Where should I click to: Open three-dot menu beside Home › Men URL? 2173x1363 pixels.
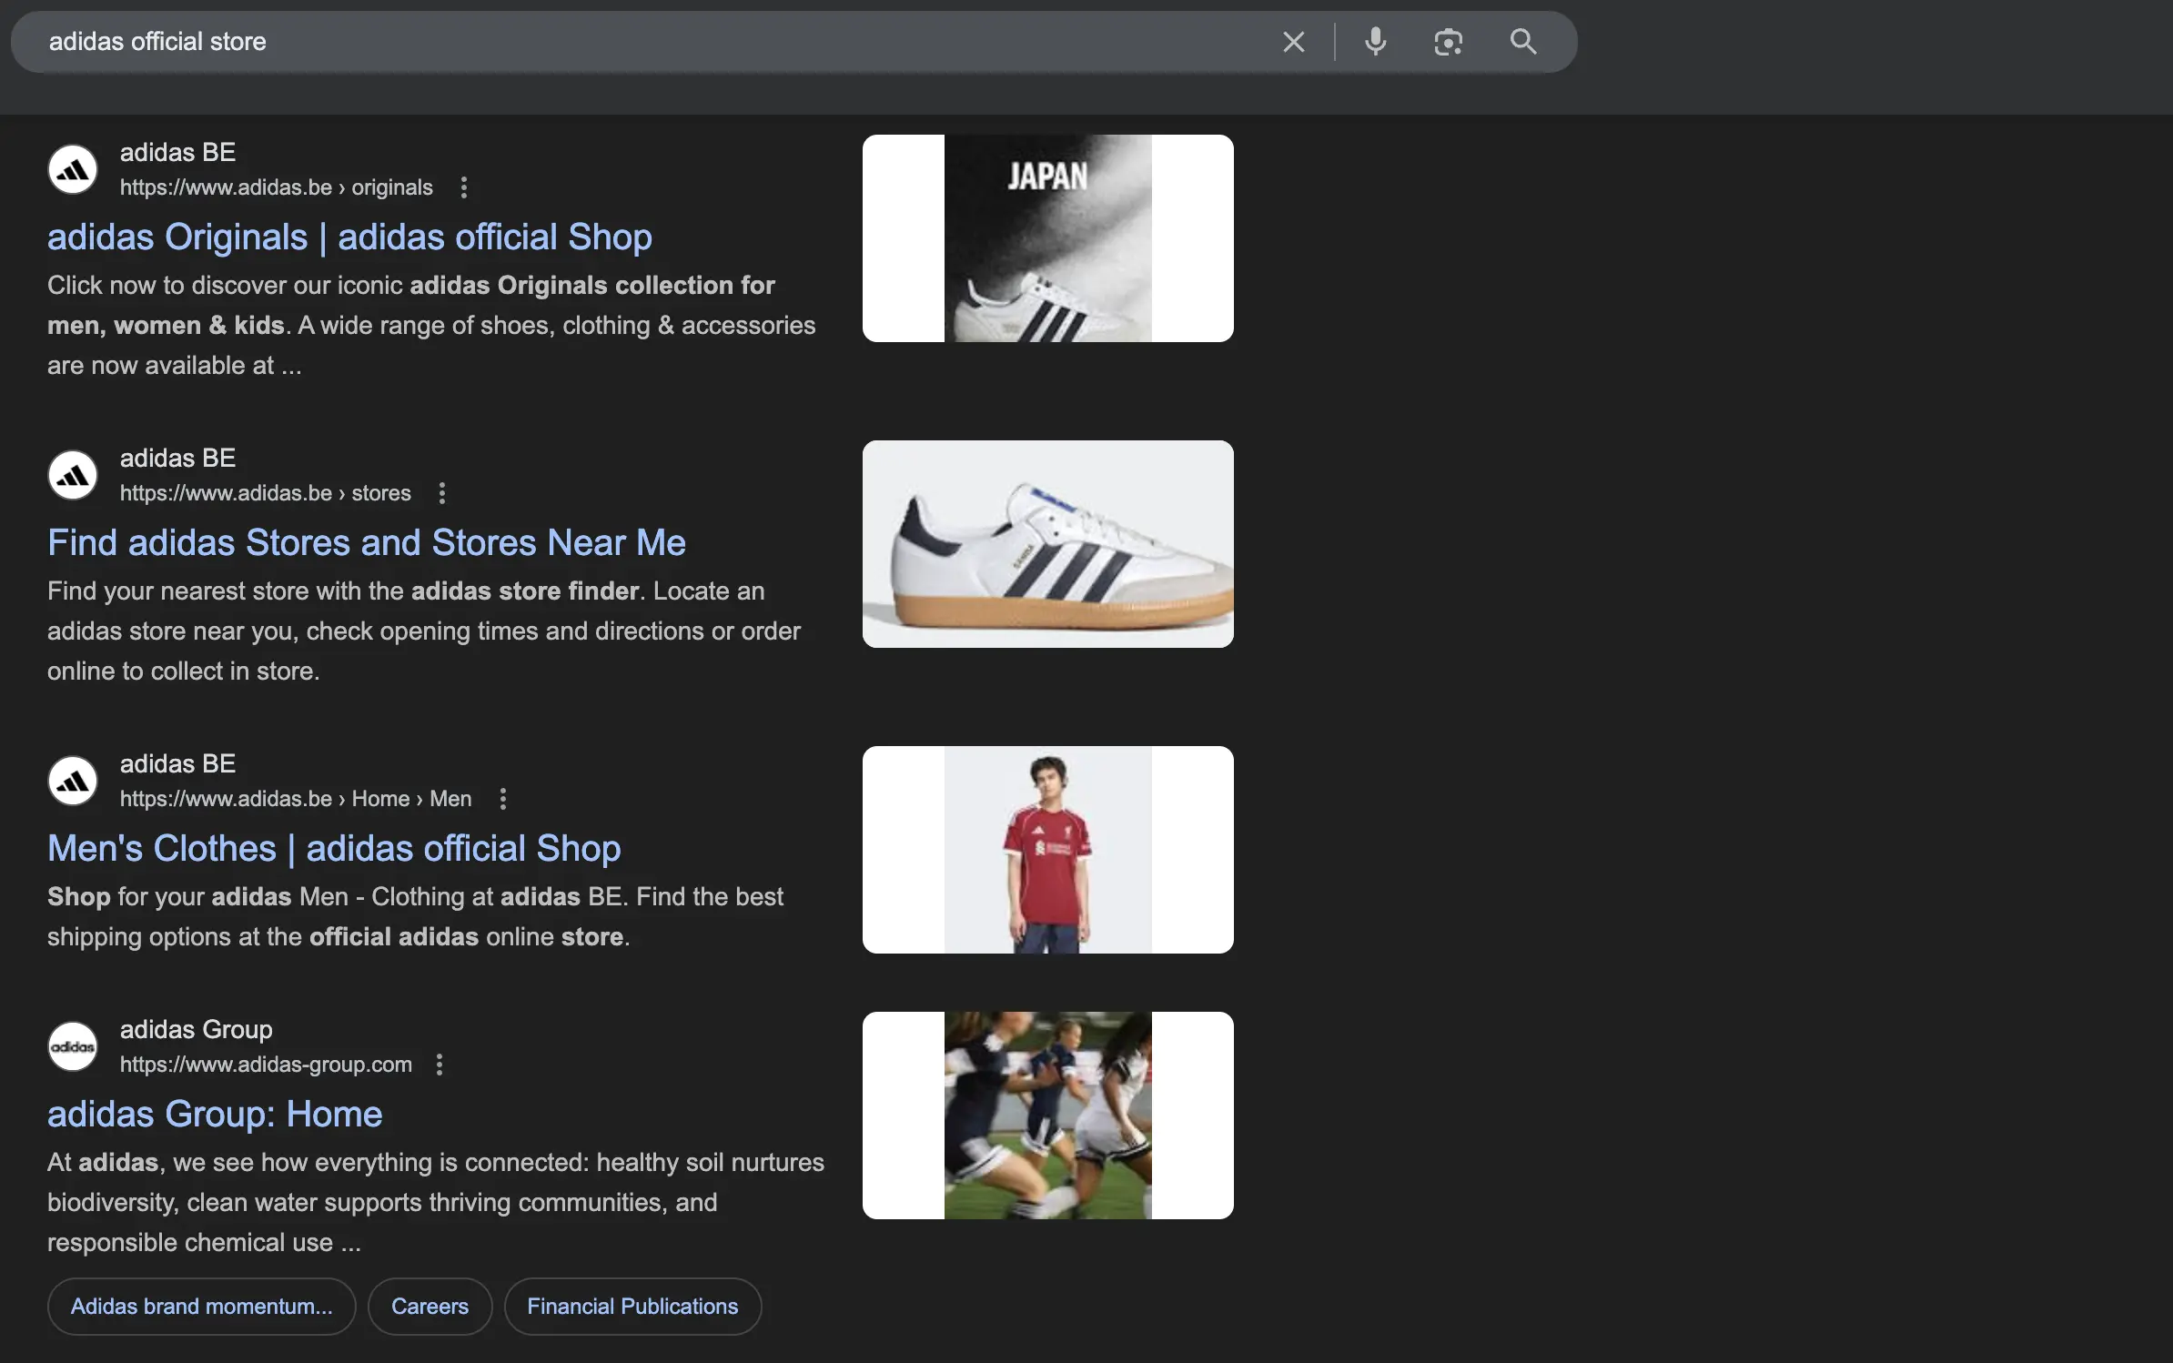(x=503, y=799)
